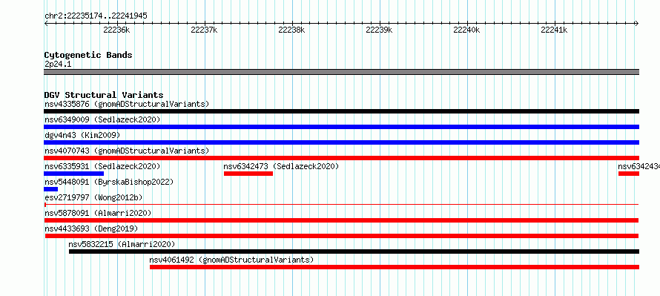Open the nsv6342473 (Sedlazeck2020) variant label
Screen dimensions: 660x296
coord(281,166)
